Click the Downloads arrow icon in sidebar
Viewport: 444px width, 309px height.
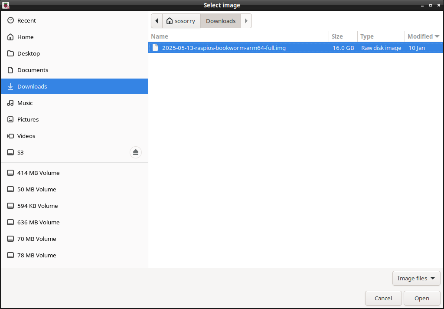pyautogui.click(x=10, y=86)
